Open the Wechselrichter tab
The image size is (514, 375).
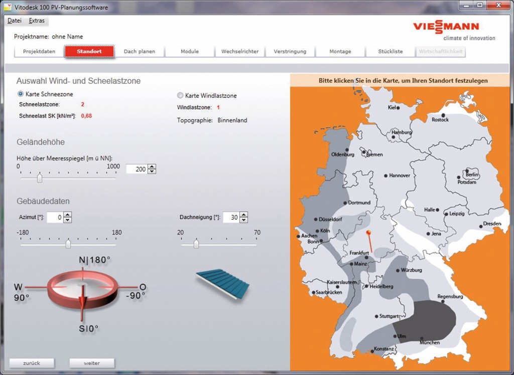(240, 51)
